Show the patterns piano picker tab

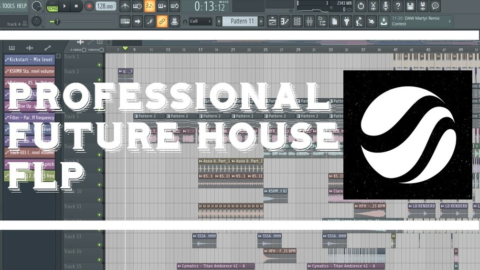click(x=11, y=48)
